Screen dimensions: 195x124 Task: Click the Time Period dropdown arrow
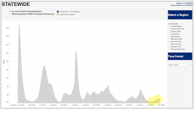pos(190,65)
